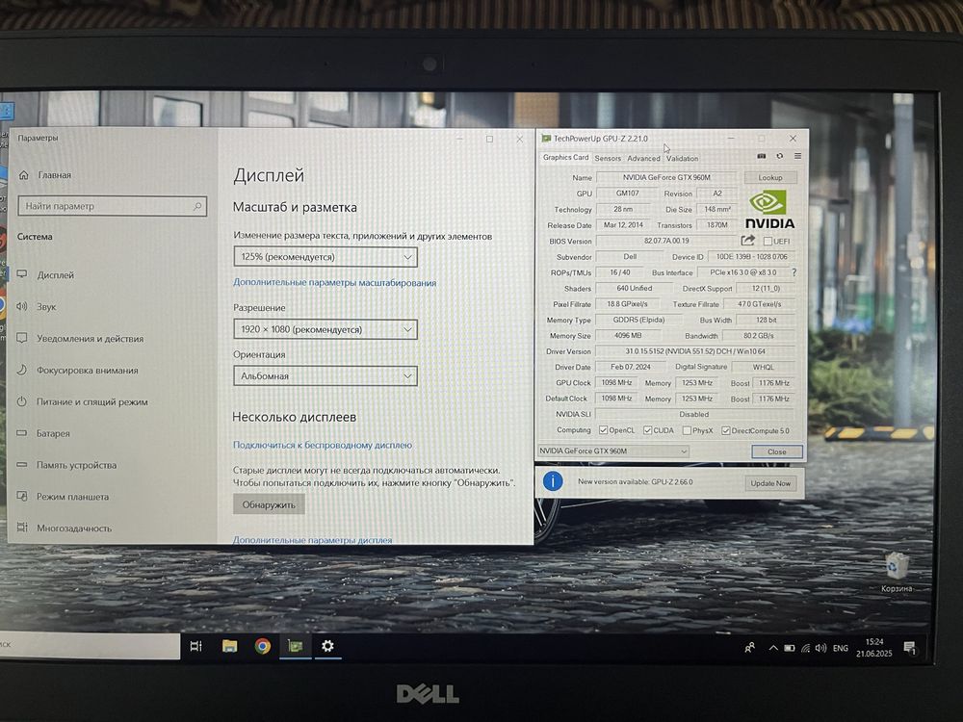The height and width of the screenshot is (722, 963).
Task: Go to Главная home in Settings
Action: [45, 175]
